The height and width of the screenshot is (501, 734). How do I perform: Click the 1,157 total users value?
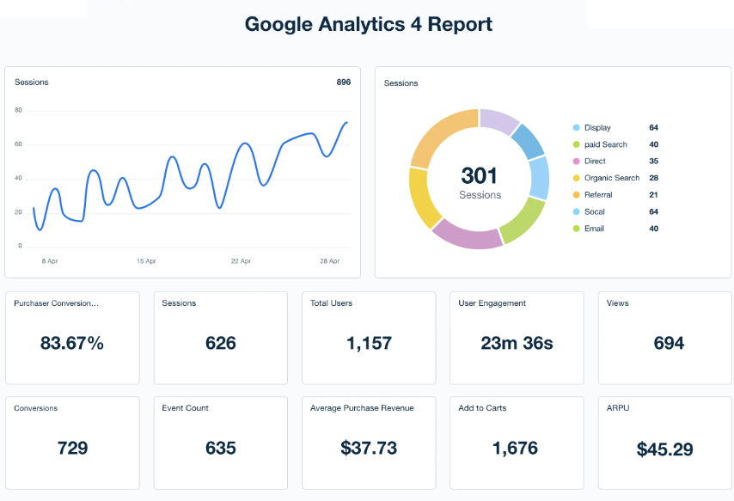[369, 343]
